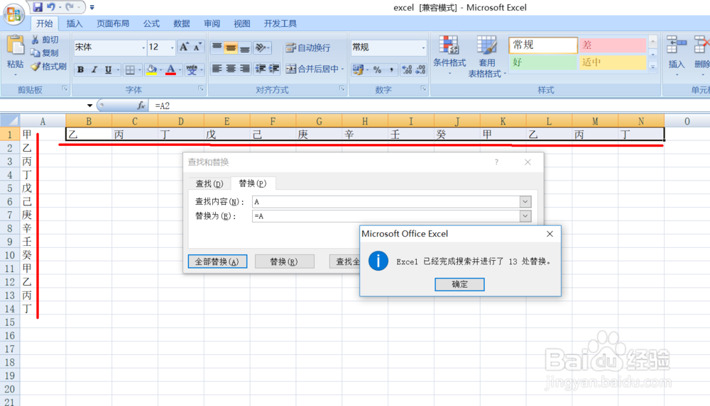This screenshot has height=406, width=710.
Task: Apply the 好 cell style
Action: 543,62
